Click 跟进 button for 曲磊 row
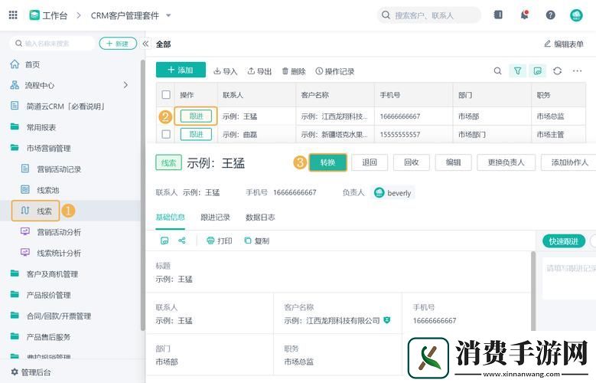This screenshot has height=383, width=596. pos(196,134)
